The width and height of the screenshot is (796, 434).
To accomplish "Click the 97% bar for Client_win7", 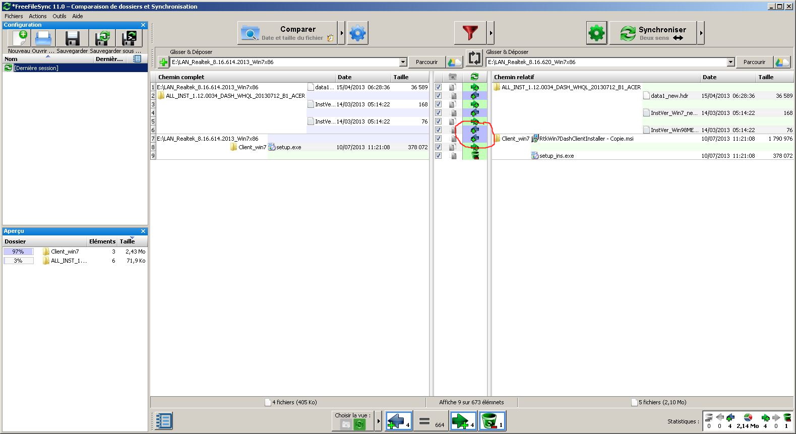I will coord(18,252).
